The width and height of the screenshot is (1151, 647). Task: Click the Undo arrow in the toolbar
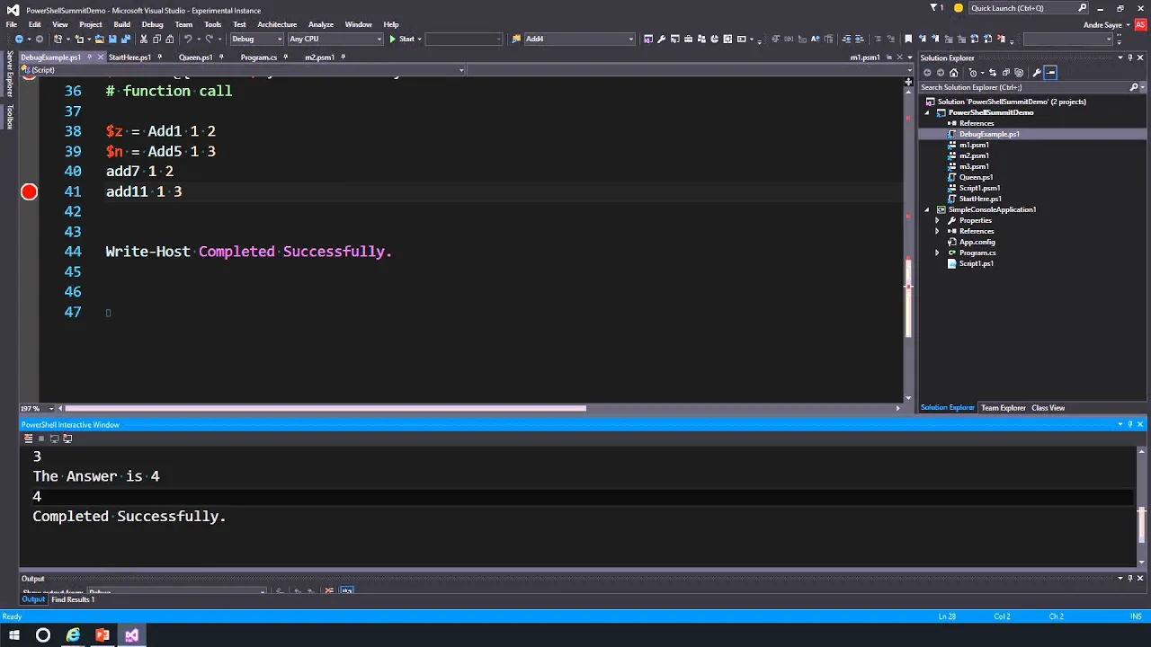pyautogui.click(x=188, y=39)
